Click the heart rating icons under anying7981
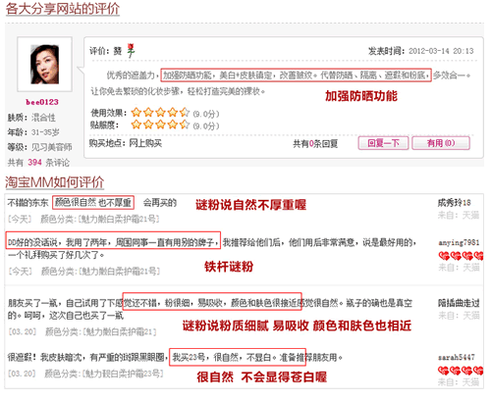Image resolution: width=491 pixels, height=400 pixels. click(461, 256)
